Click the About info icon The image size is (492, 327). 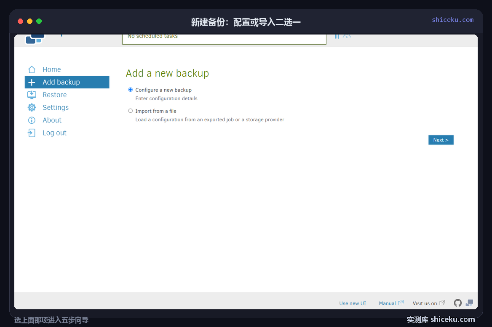[x=32, y=120]
